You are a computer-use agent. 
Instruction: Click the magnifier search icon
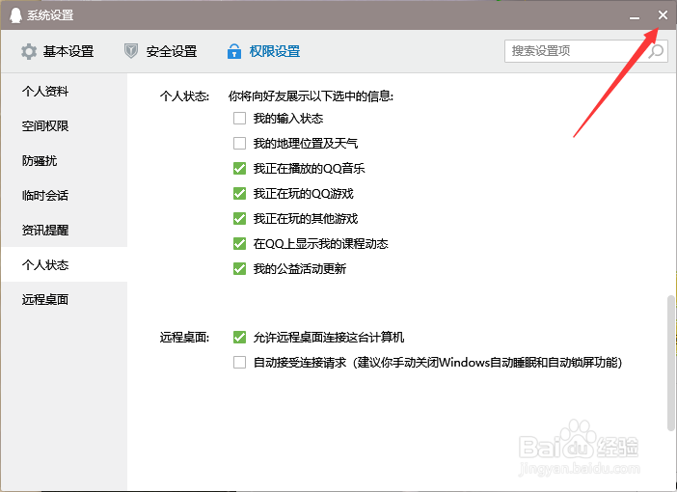pyautogui.click(x=656, y=51)
